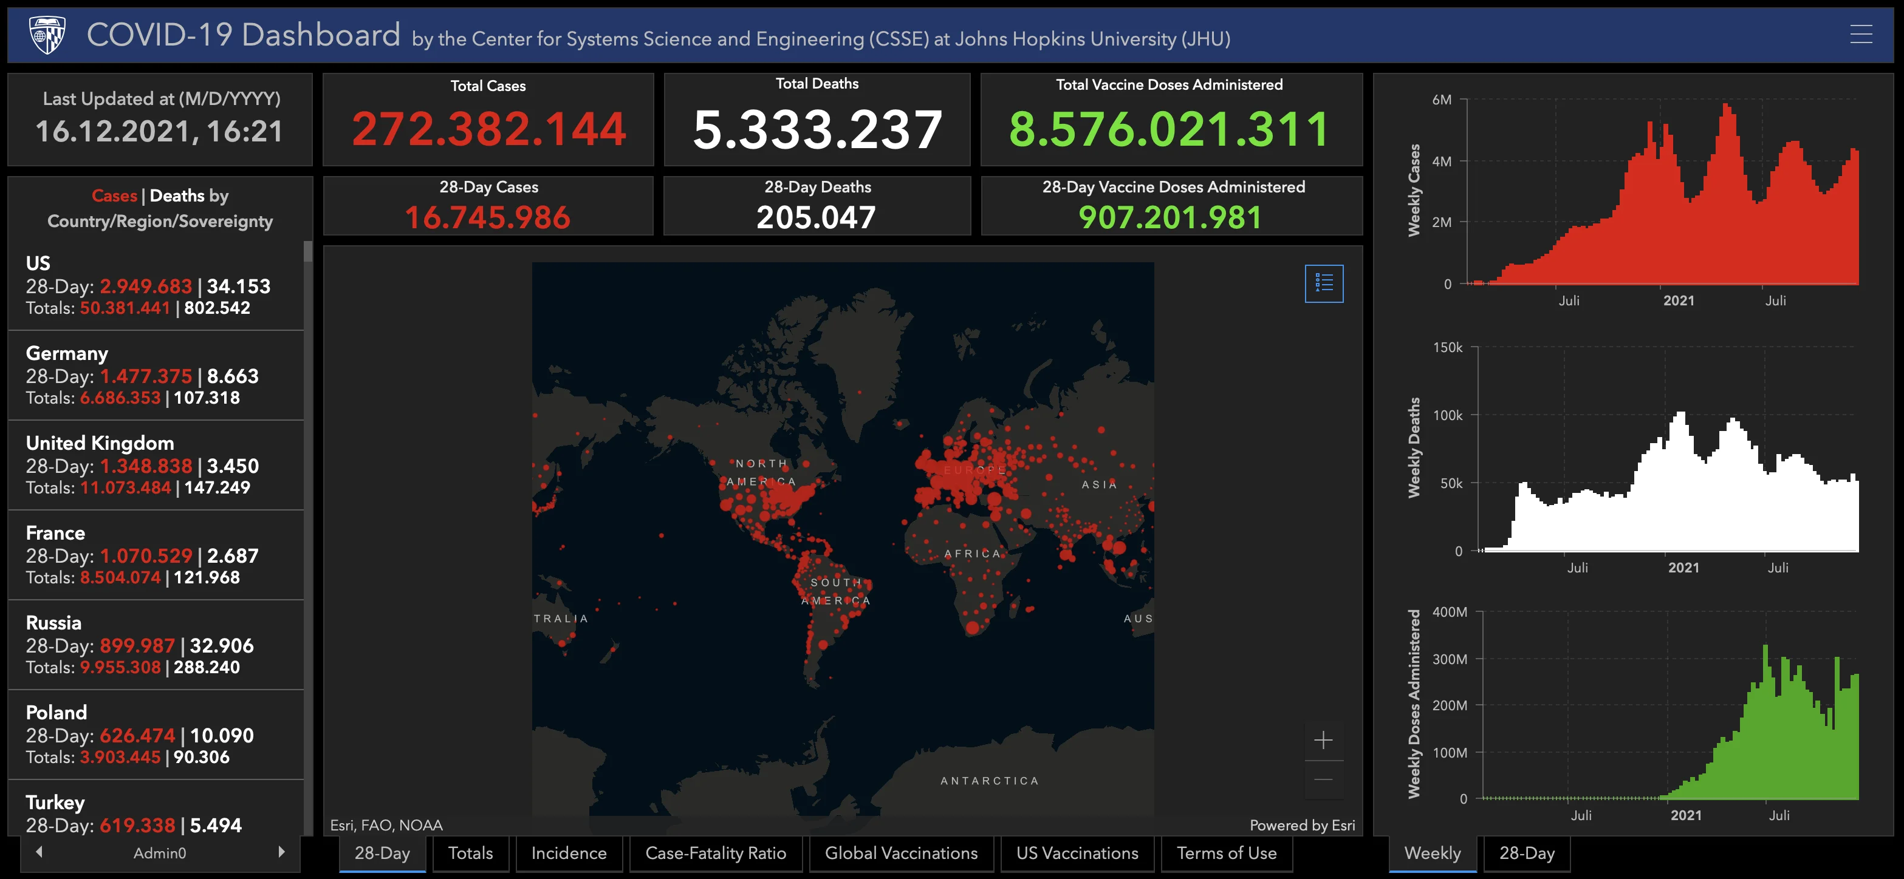Viewport: 1904px width, 879px height.
Task: Switch charts to Weekly view
Action: tap(1432, 853)
